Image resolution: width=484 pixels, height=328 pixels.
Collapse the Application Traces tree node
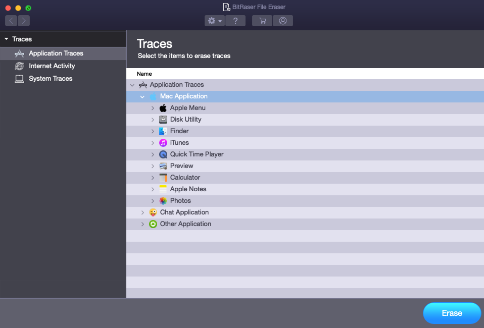point(132,85)
